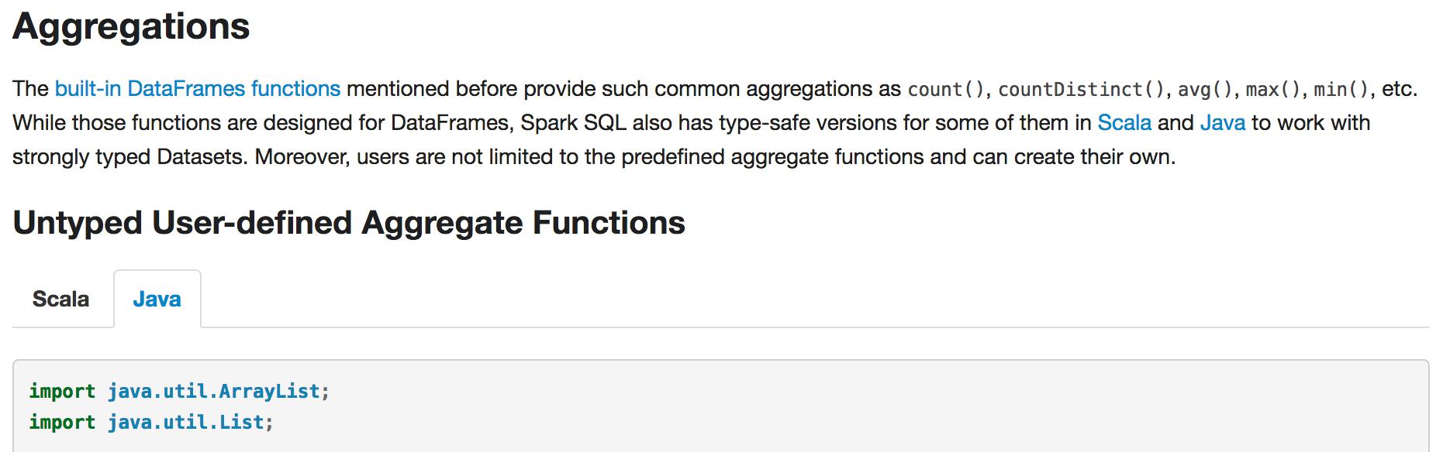Click the words Spark SQL in the paragraph
Viewport: 1450px width, 452px height.
573,123
